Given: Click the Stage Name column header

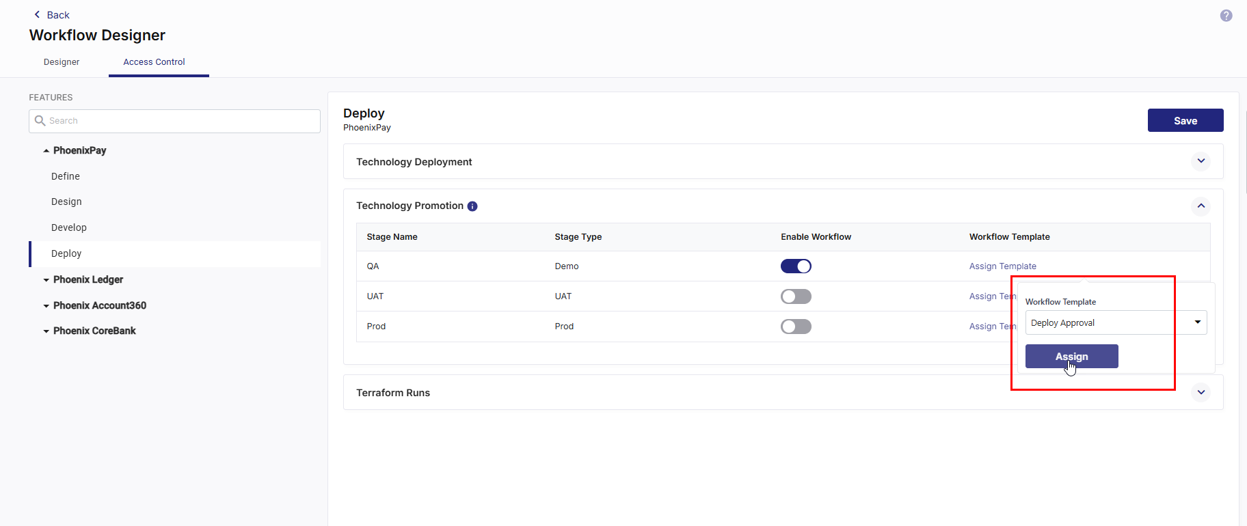Looking at the screenshot, I should (x=392, y=237).
